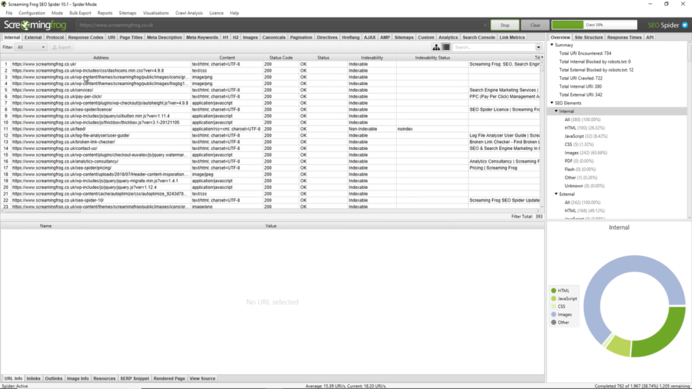692x389 pixels.
Task: Select the /contact-us/ URL row
Action: coord(270,149)
